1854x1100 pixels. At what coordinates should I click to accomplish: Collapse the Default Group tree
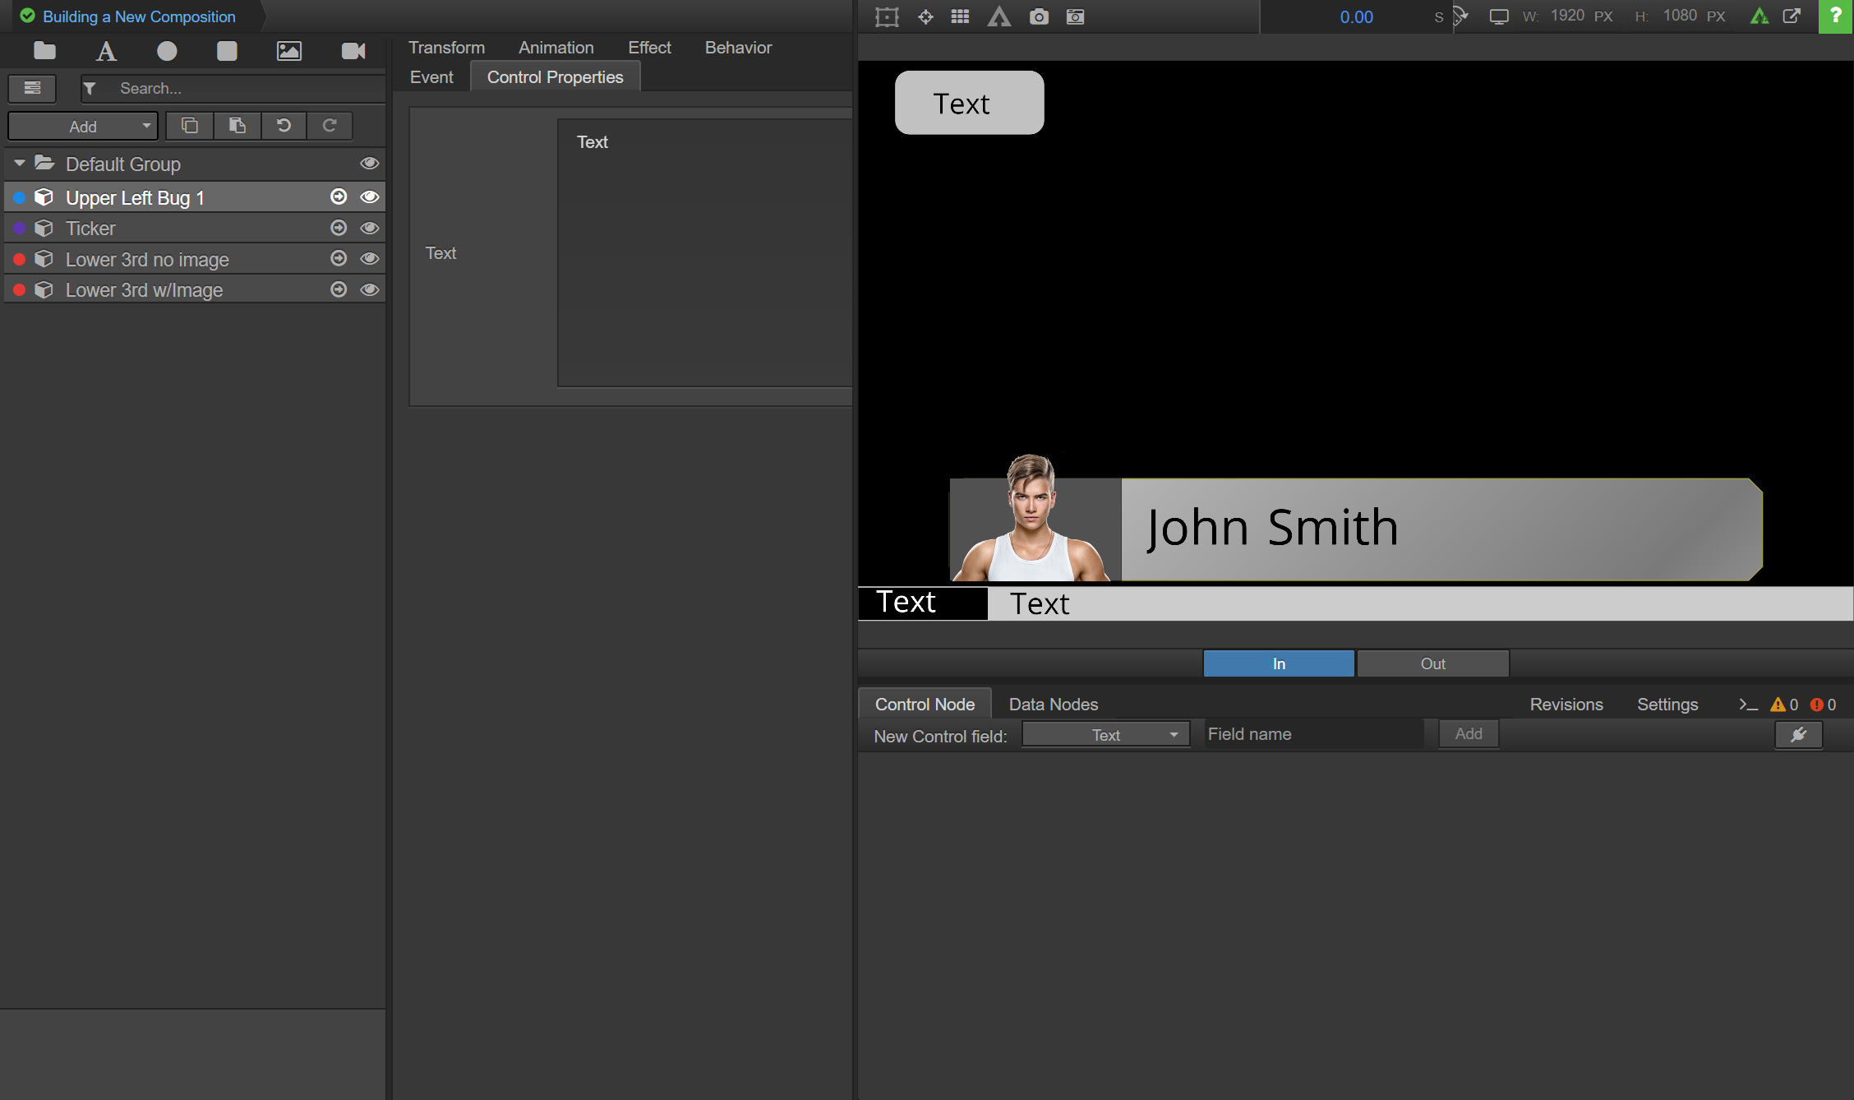point(20,164)
